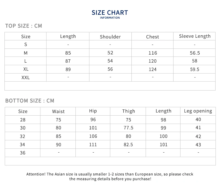Click leg opening value 43
This screenshot has width=220, height=193.
tap(198, 145)
